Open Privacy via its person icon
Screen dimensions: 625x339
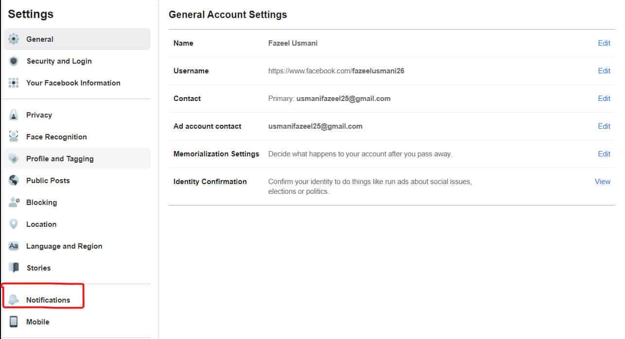[13, 115]
